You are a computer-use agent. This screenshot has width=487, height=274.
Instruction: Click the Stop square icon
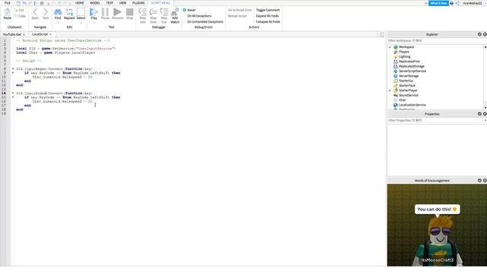tap(130, 12)
